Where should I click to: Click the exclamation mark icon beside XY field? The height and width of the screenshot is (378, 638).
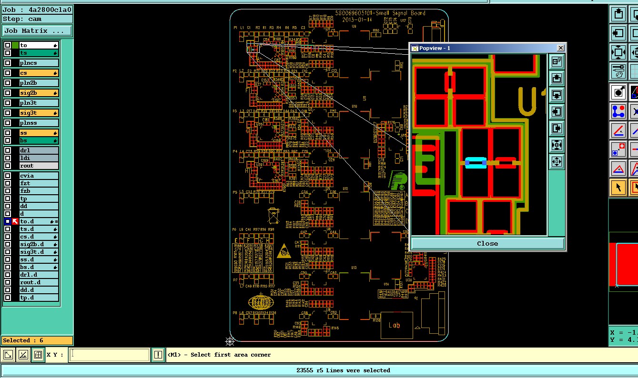pyautogui.click(x=158, y=355)
